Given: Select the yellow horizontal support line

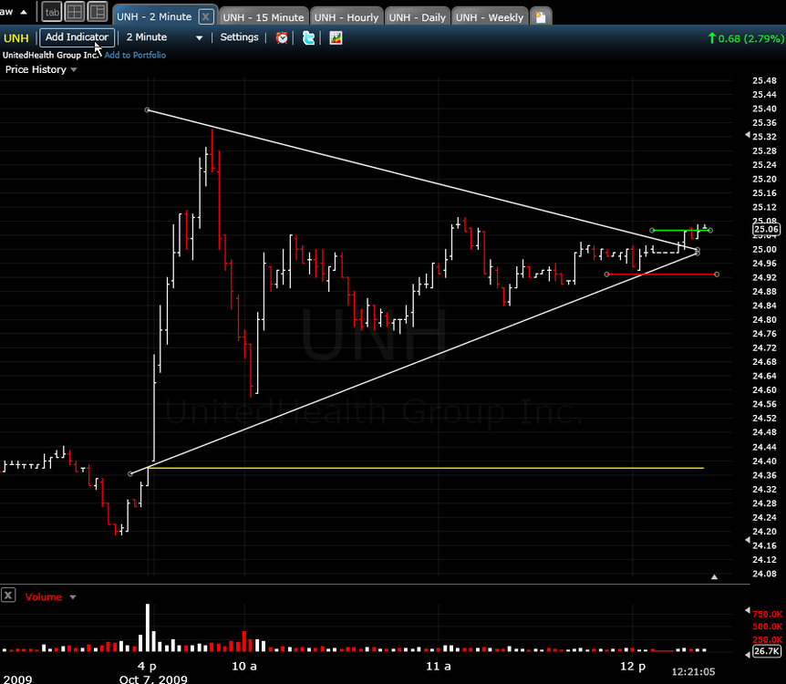Looking at the screenshot, I should 426,468.
